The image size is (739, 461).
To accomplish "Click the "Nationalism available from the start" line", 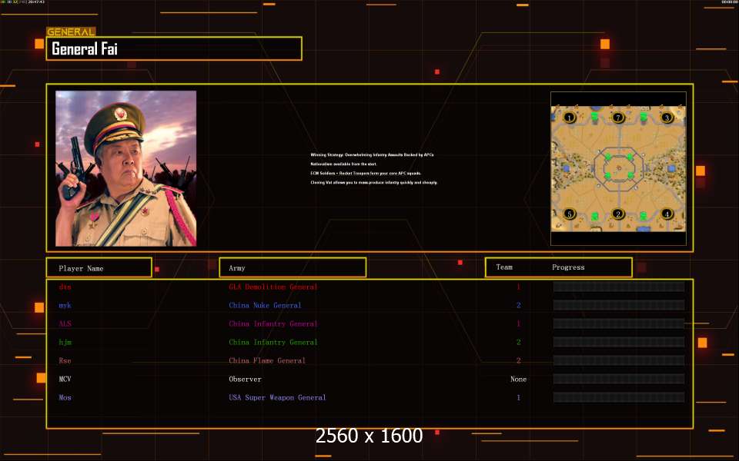I will [x=343, y=164].
